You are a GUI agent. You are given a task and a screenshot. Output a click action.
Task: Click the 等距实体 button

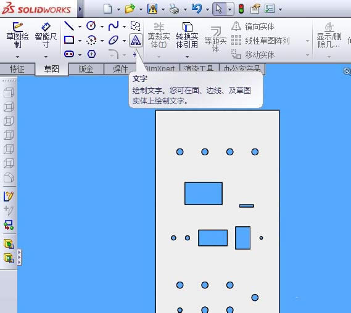tap(215, 39)
